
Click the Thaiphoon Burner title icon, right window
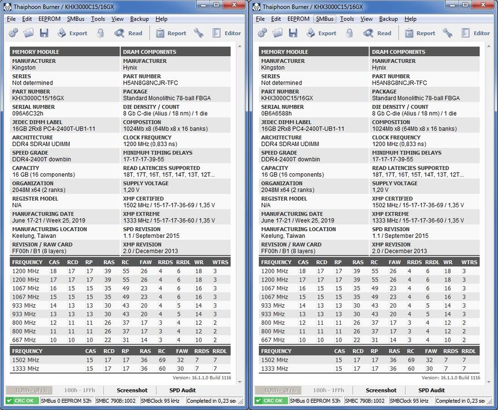pos(256,7)
